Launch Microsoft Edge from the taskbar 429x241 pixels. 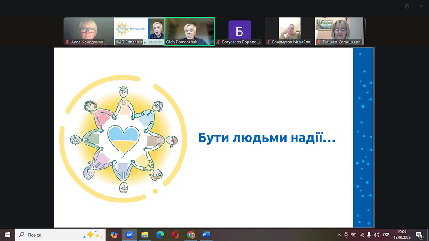point(160,235)
